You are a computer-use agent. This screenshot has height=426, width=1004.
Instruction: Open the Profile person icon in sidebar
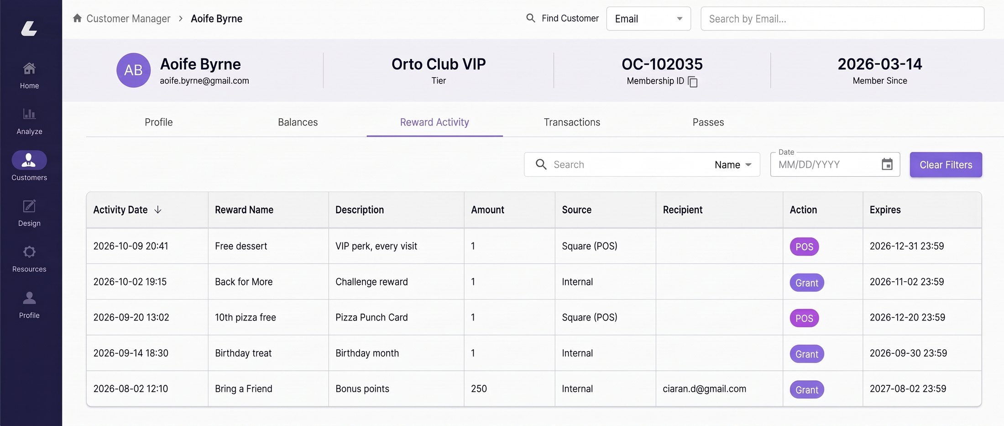pos(29,298)
